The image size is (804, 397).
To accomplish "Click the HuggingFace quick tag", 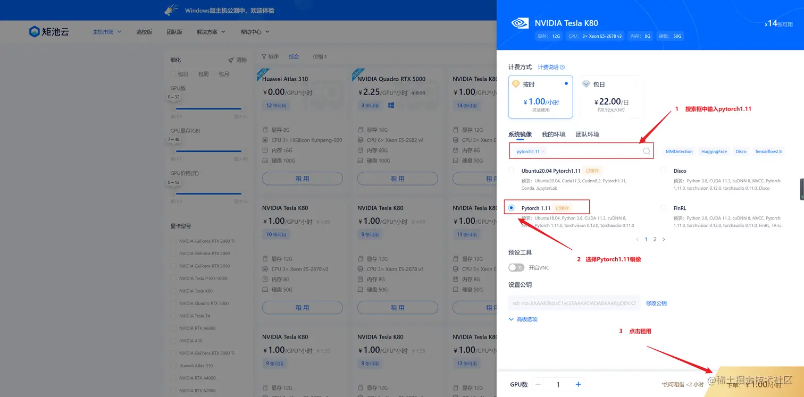I will [714, 151].
